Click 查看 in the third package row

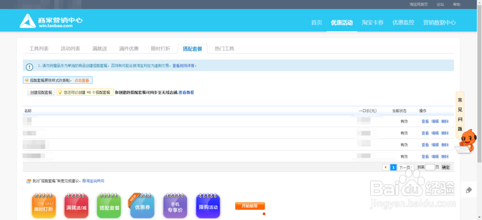(x=425, y=145)
